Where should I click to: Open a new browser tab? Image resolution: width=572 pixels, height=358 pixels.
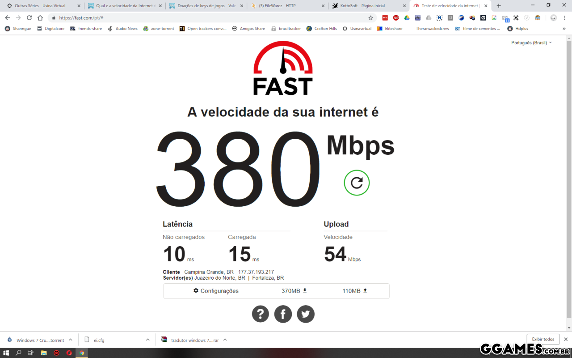pyautogui.click(x=499, y=6)
